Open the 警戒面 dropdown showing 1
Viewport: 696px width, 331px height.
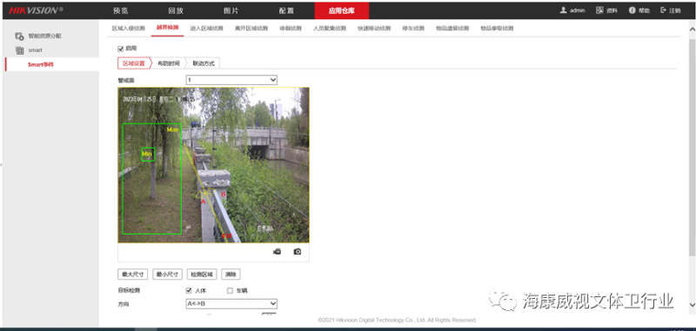tap(231, 80)
